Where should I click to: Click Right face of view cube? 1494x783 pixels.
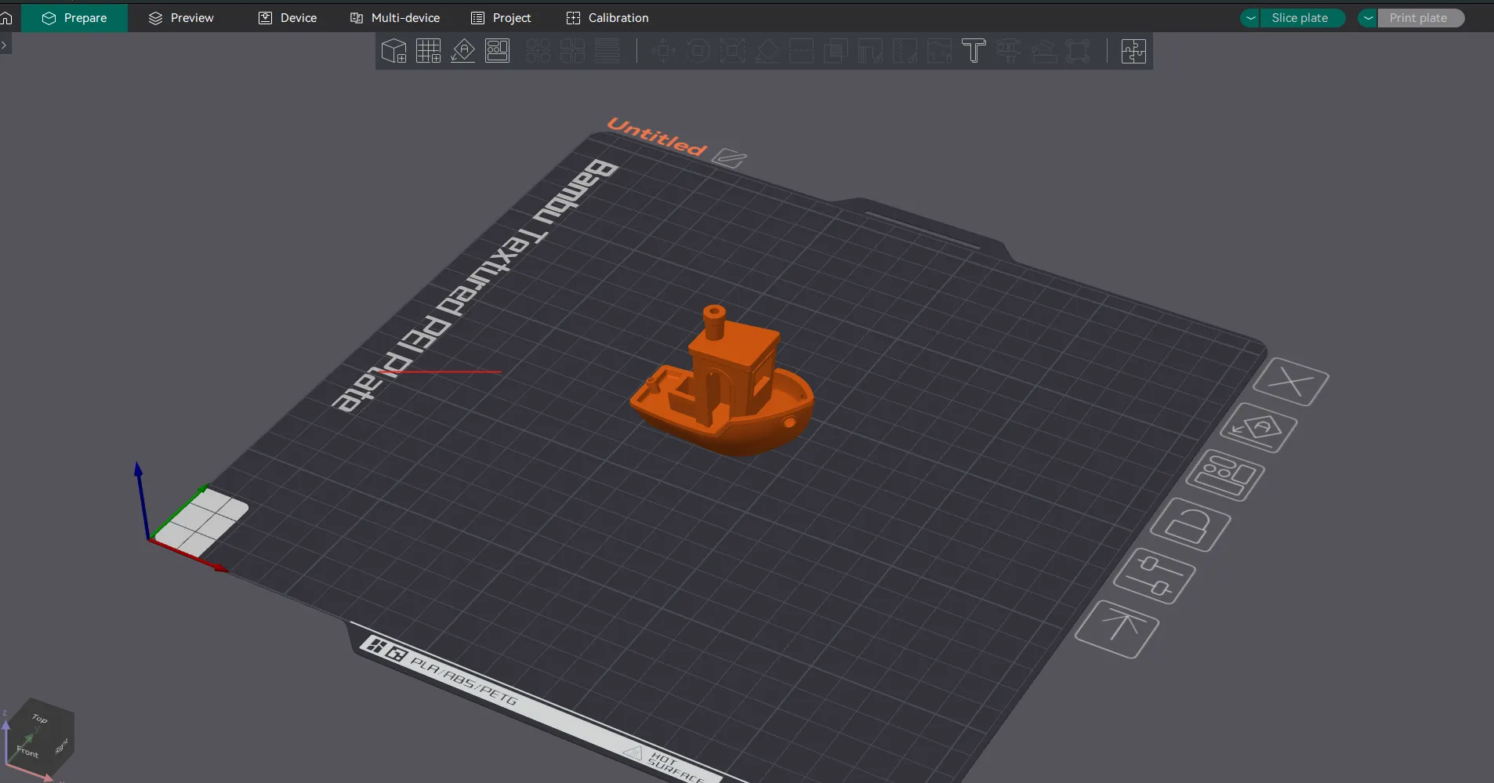[63, 745]
